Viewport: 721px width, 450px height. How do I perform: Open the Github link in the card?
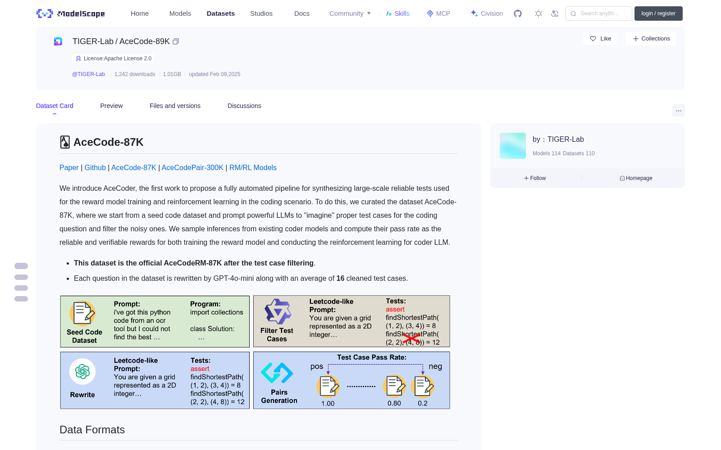(x=95, y=167)
